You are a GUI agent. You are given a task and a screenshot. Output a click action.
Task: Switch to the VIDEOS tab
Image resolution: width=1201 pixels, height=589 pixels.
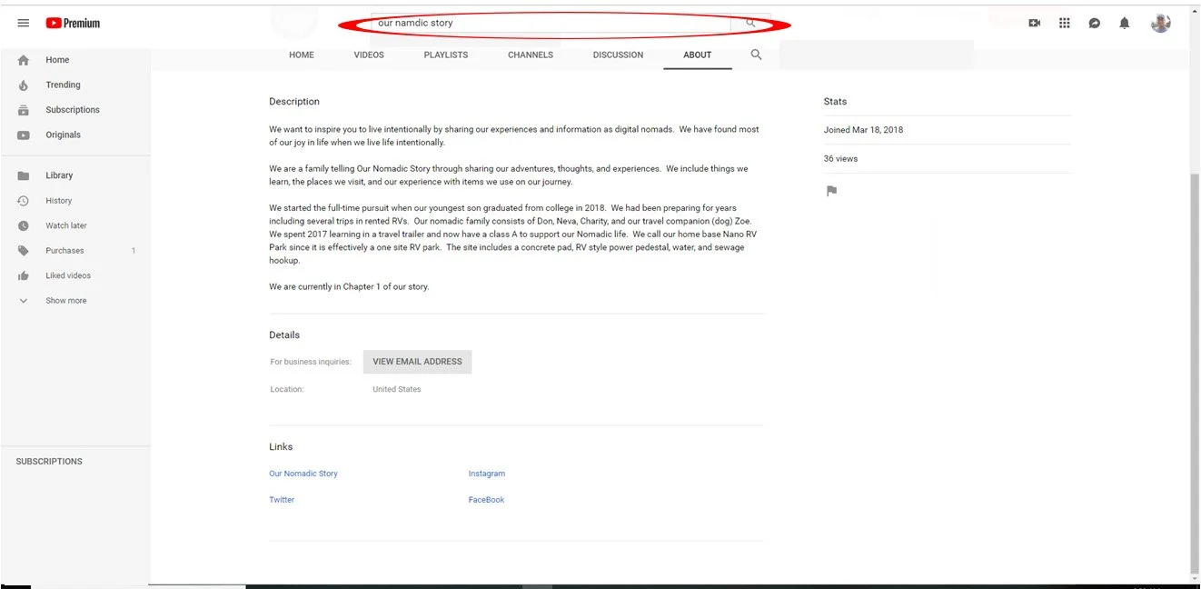coord(369,55)
